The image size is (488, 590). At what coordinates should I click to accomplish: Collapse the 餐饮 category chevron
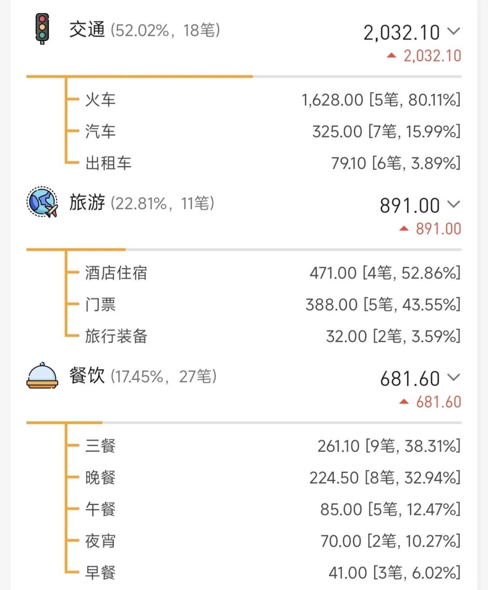click(x=453, y=377)
